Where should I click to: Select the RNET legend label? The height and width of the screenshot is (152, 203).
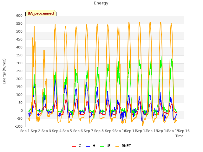click(x=126, y=146)
